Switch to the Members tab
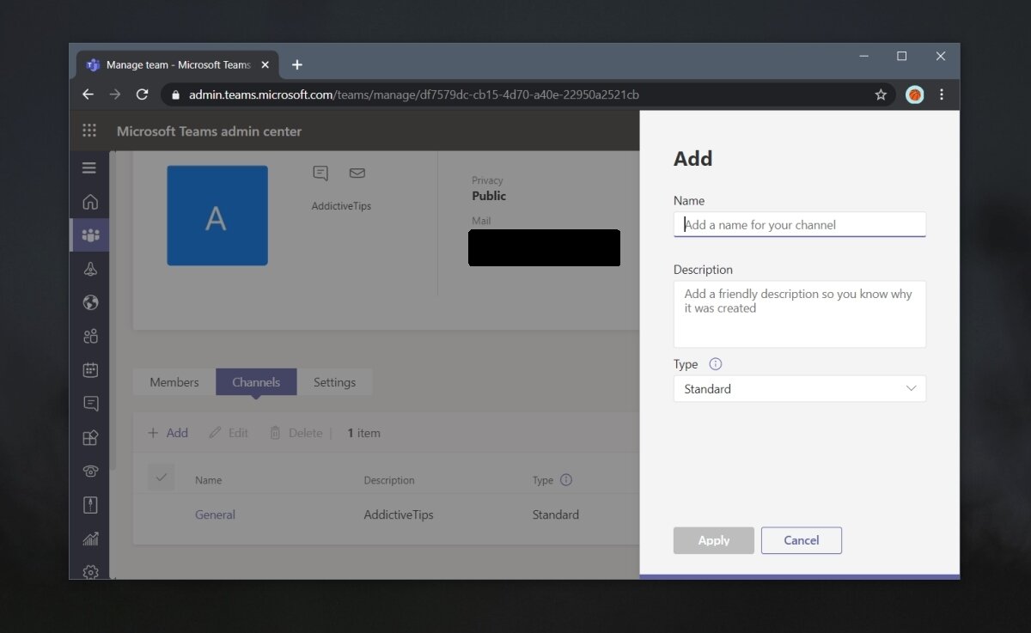1031x633 pixels. 174,382
